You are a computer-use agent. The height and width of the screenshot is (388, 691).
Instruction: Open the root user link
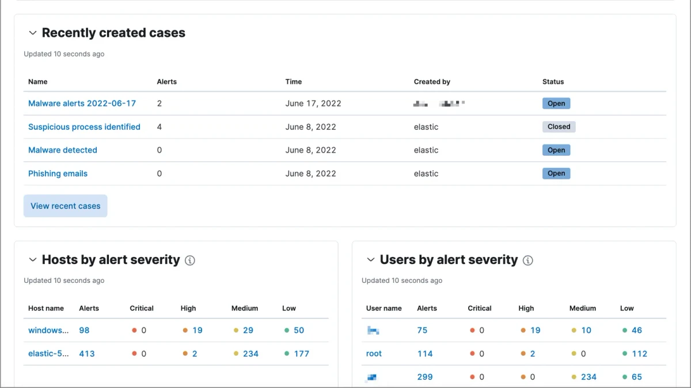[374, 354]
